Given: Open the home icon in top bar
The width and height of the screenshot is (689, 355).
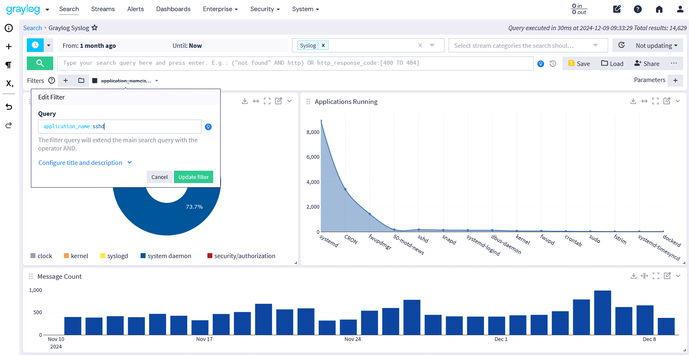Looking at the screenshot, I should (x=659, y=9).
